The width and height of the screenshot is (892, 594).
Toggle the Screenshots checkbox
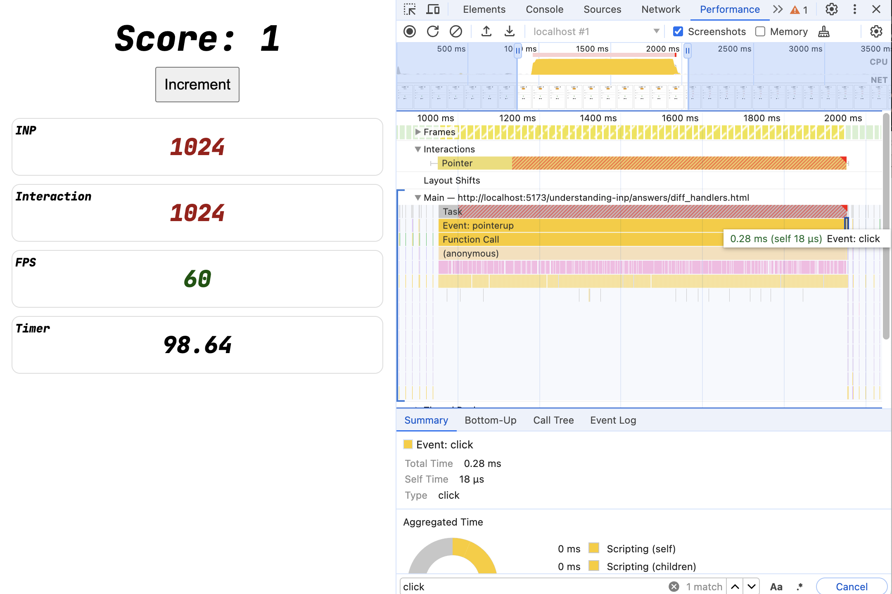[x=678, y=31]
